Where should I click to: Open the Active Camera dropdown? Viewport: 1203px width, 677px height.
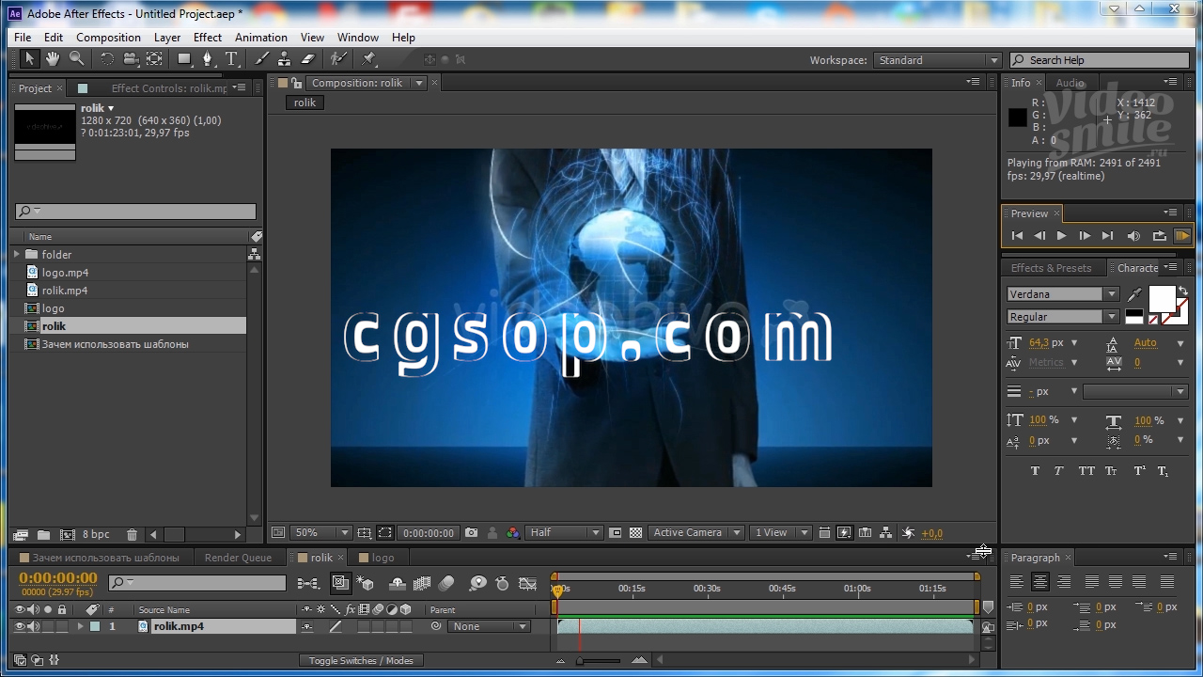(695, 533)
